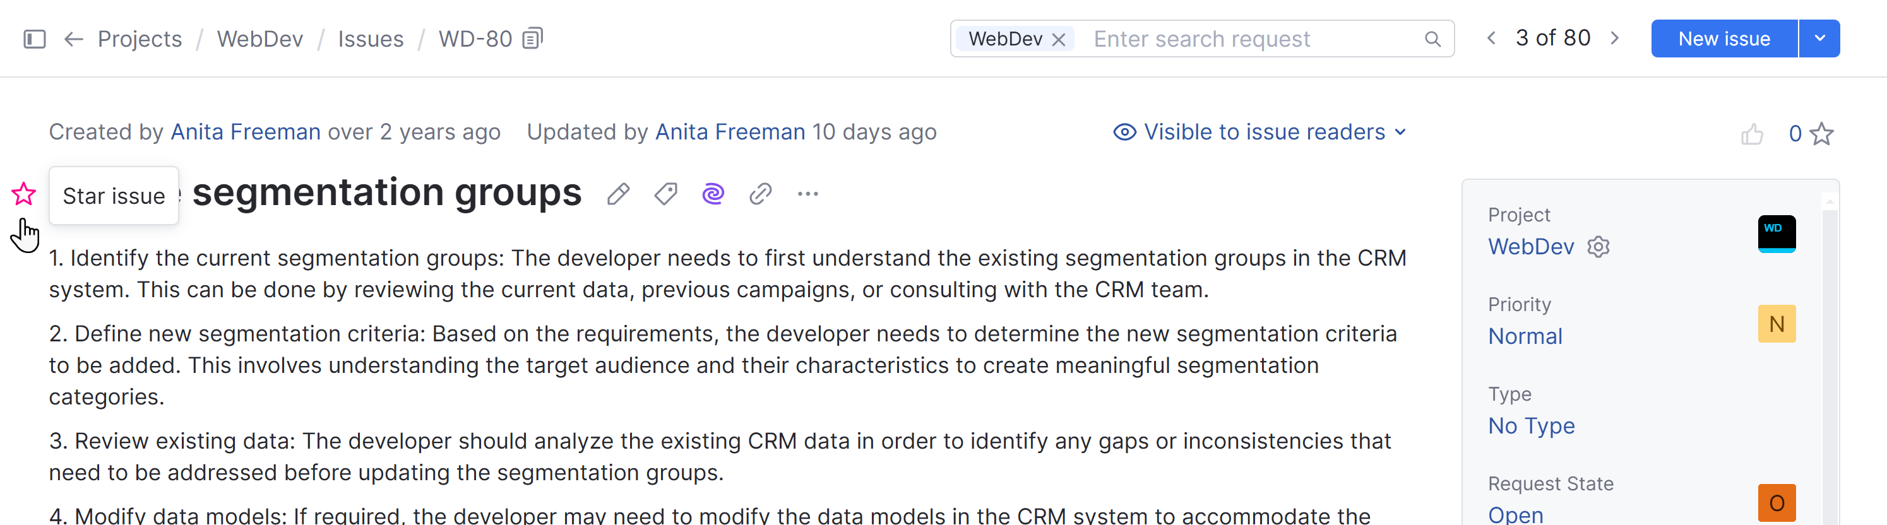Image resolution: width=1887 pixels, height=525 pixels.
Task: Star the issue with pink star
Action: coord(24,194)
